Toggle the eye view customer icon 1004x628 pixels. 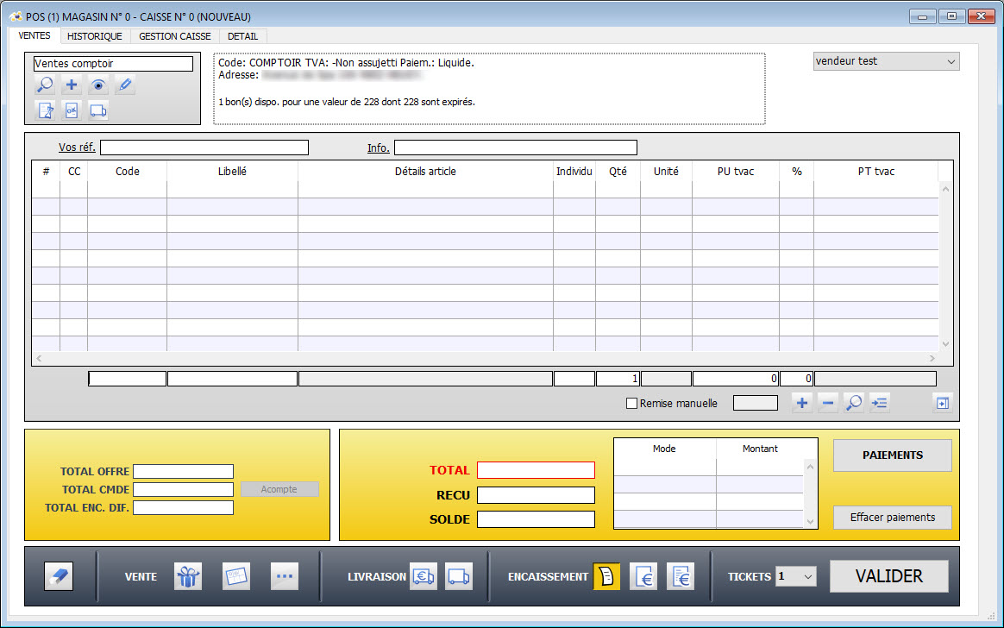tap(98, 85)
